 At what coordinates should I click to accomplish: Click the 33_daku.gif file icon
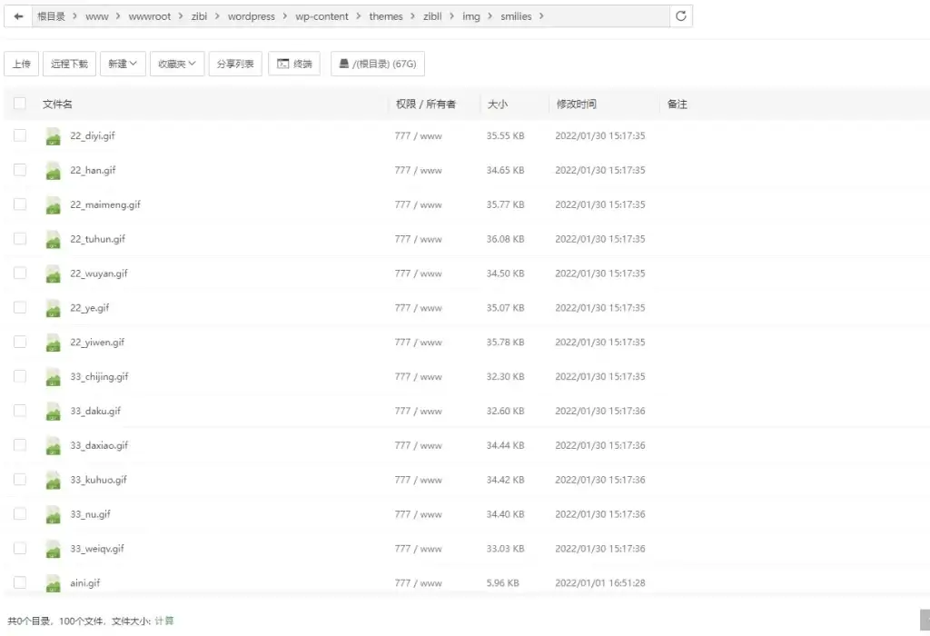click(x=53, y=412)
